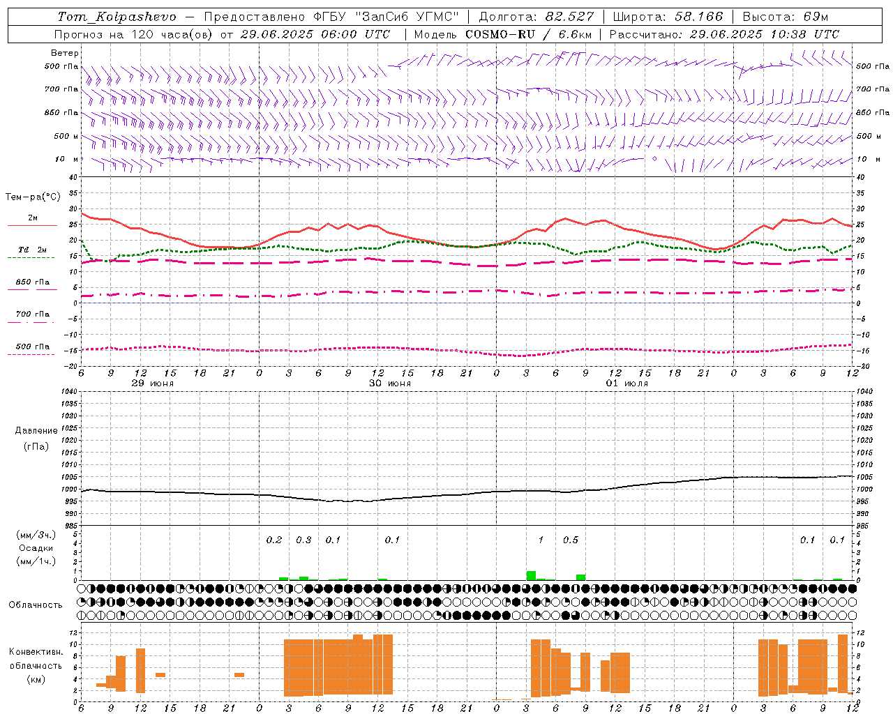Click the '30 июня' date label
Image resolution: width=893 pixels, height=714 pixels.
(389, 383)
